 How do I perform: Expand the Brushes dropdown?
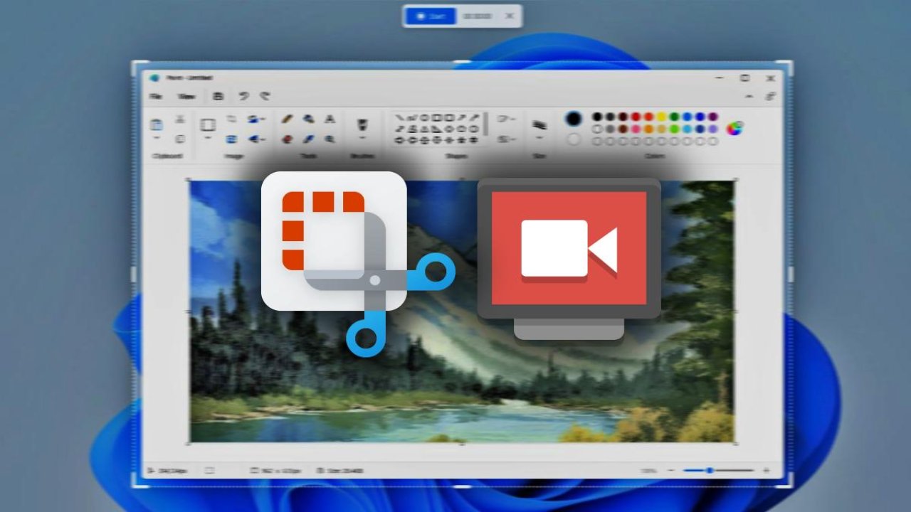coord(362,138)
